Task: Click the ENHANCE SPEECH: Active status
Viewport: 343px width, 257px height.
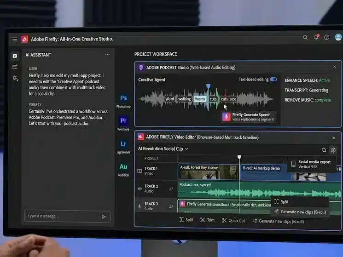Action: point(307,80)
